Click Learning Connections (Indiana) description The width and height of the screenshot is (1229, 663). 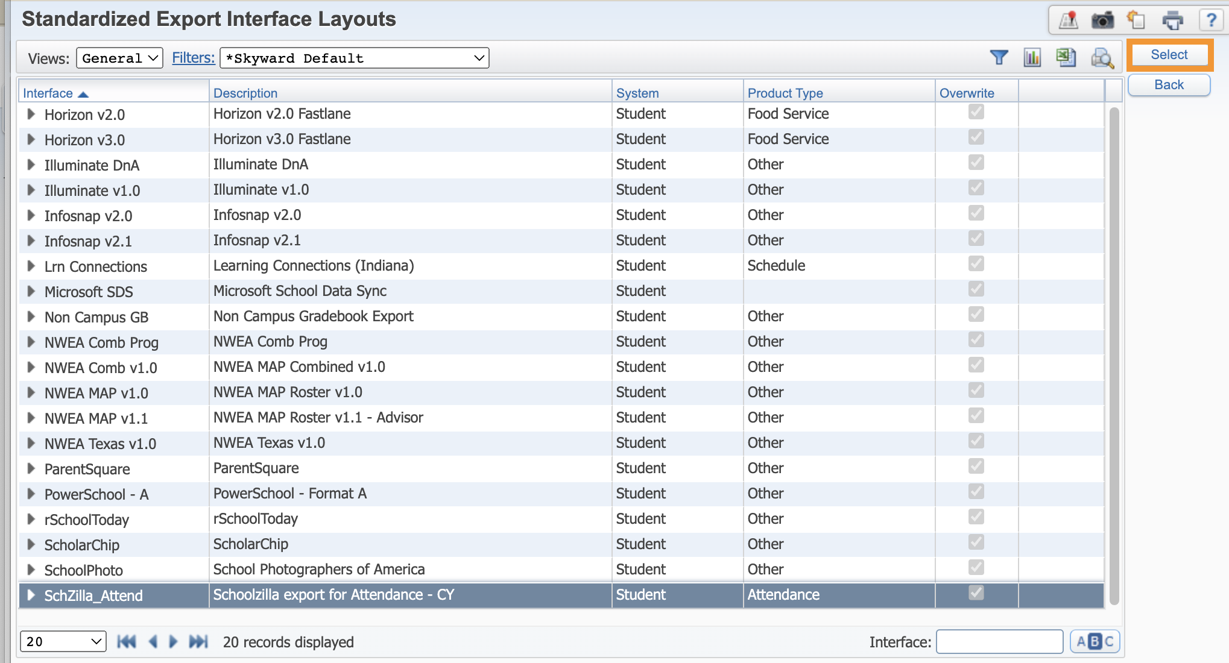tap(314, 266)
